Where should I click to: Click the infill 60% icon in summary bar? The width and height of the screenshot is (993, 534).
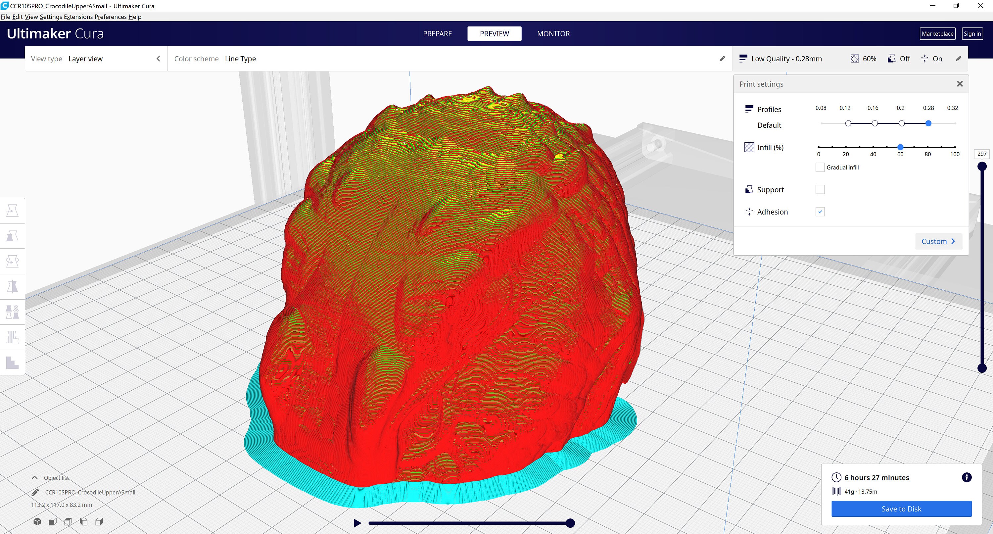(x=855, y=59)
